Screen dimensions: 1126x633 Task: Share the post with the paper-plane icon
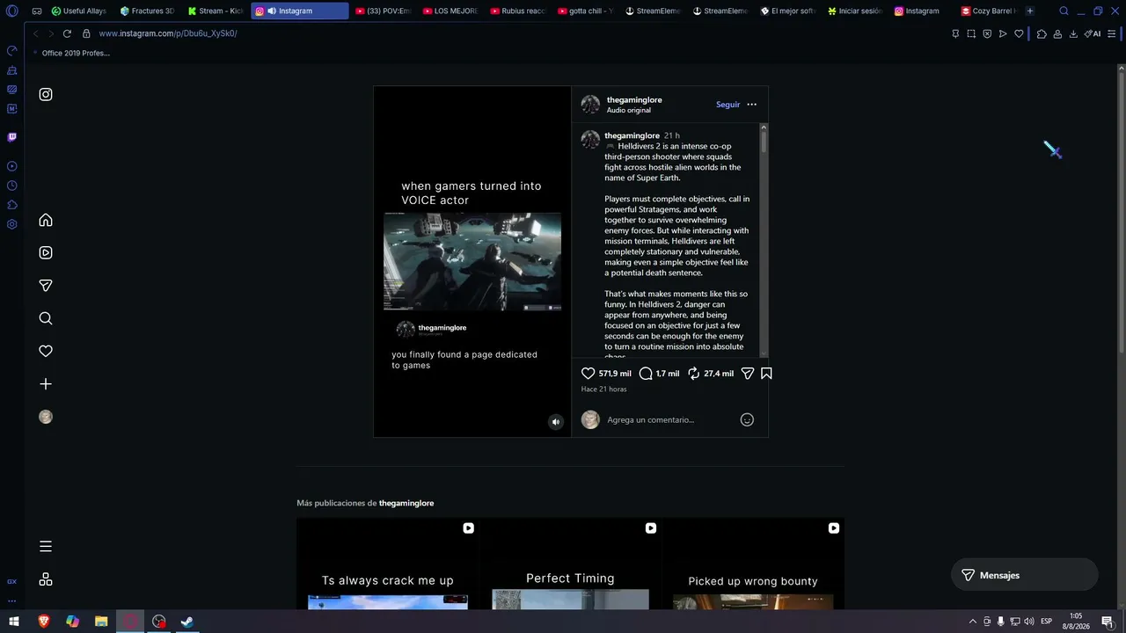pyautogui.click(x=748, y=374)
